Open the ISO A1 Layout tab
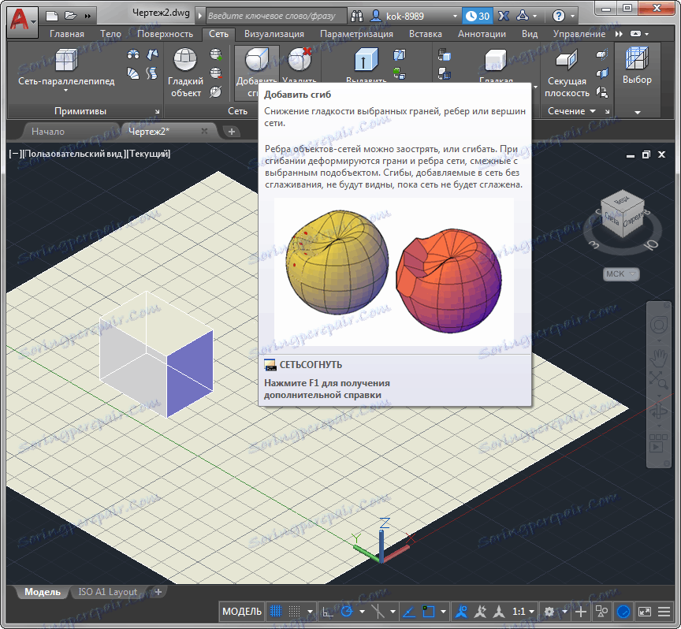This screenshot has height=629, width=681. pyautogui.click(x=107, y=592)
